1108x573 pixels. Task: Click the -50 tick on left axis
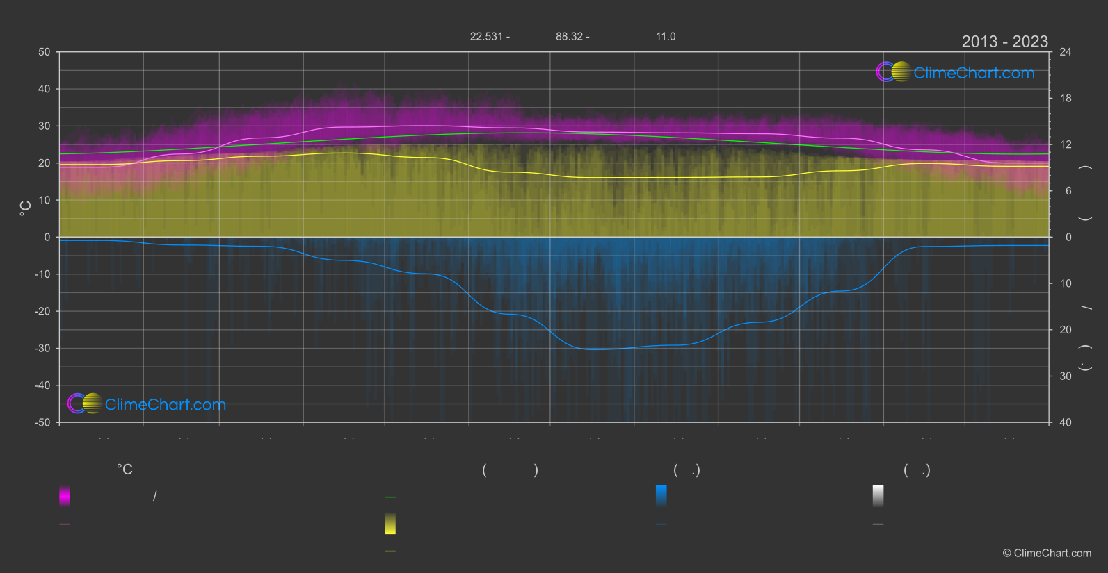pos(43,422)
